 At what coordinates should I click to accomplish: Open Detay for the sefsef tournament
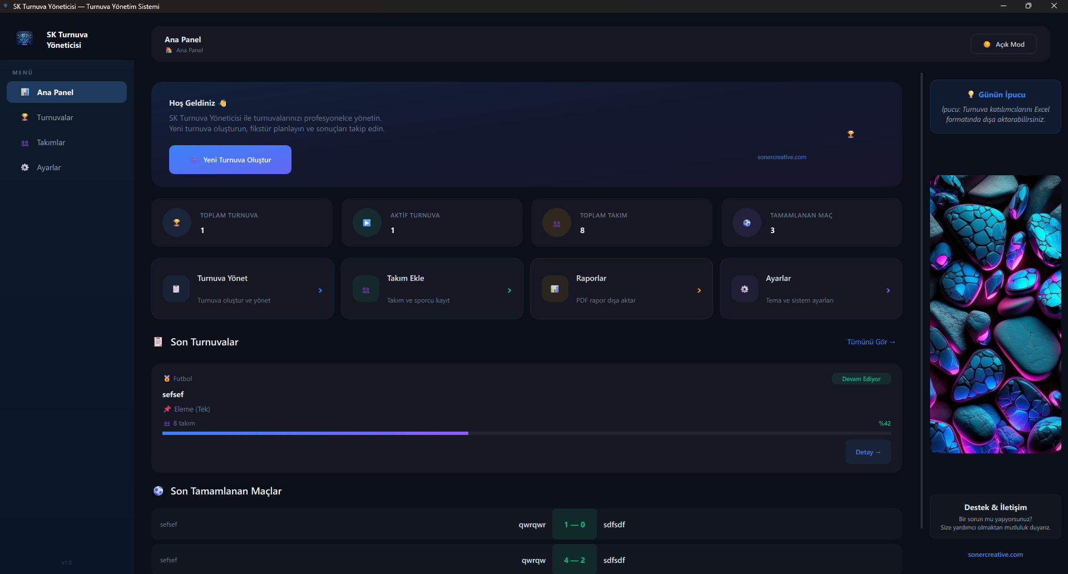(x=868, y=452)
